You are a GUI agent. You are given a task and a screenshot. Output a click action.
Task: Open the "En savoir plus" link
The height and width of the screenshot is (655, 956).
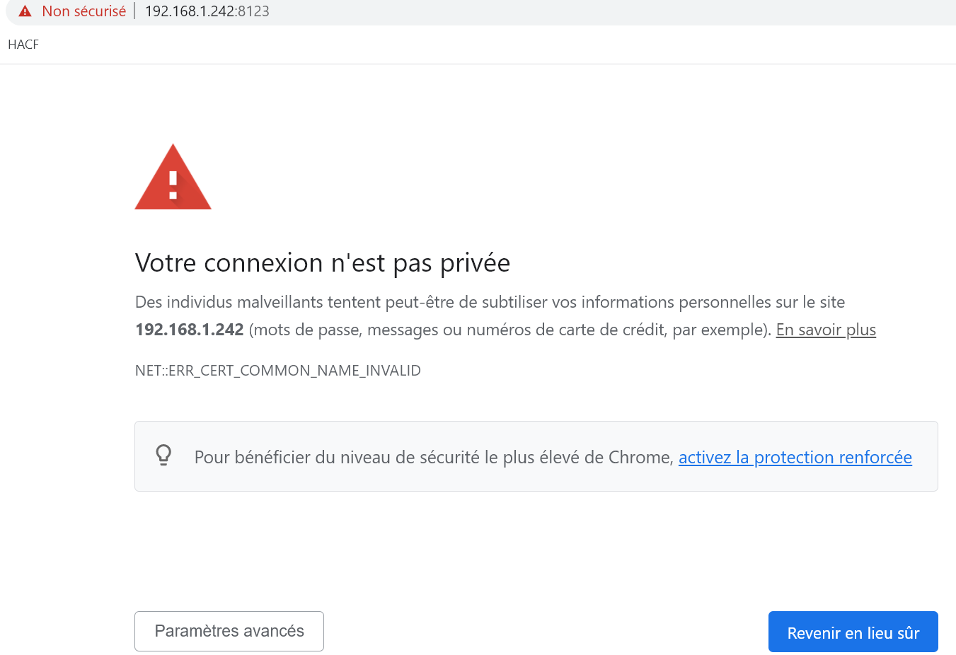(826, 330)
